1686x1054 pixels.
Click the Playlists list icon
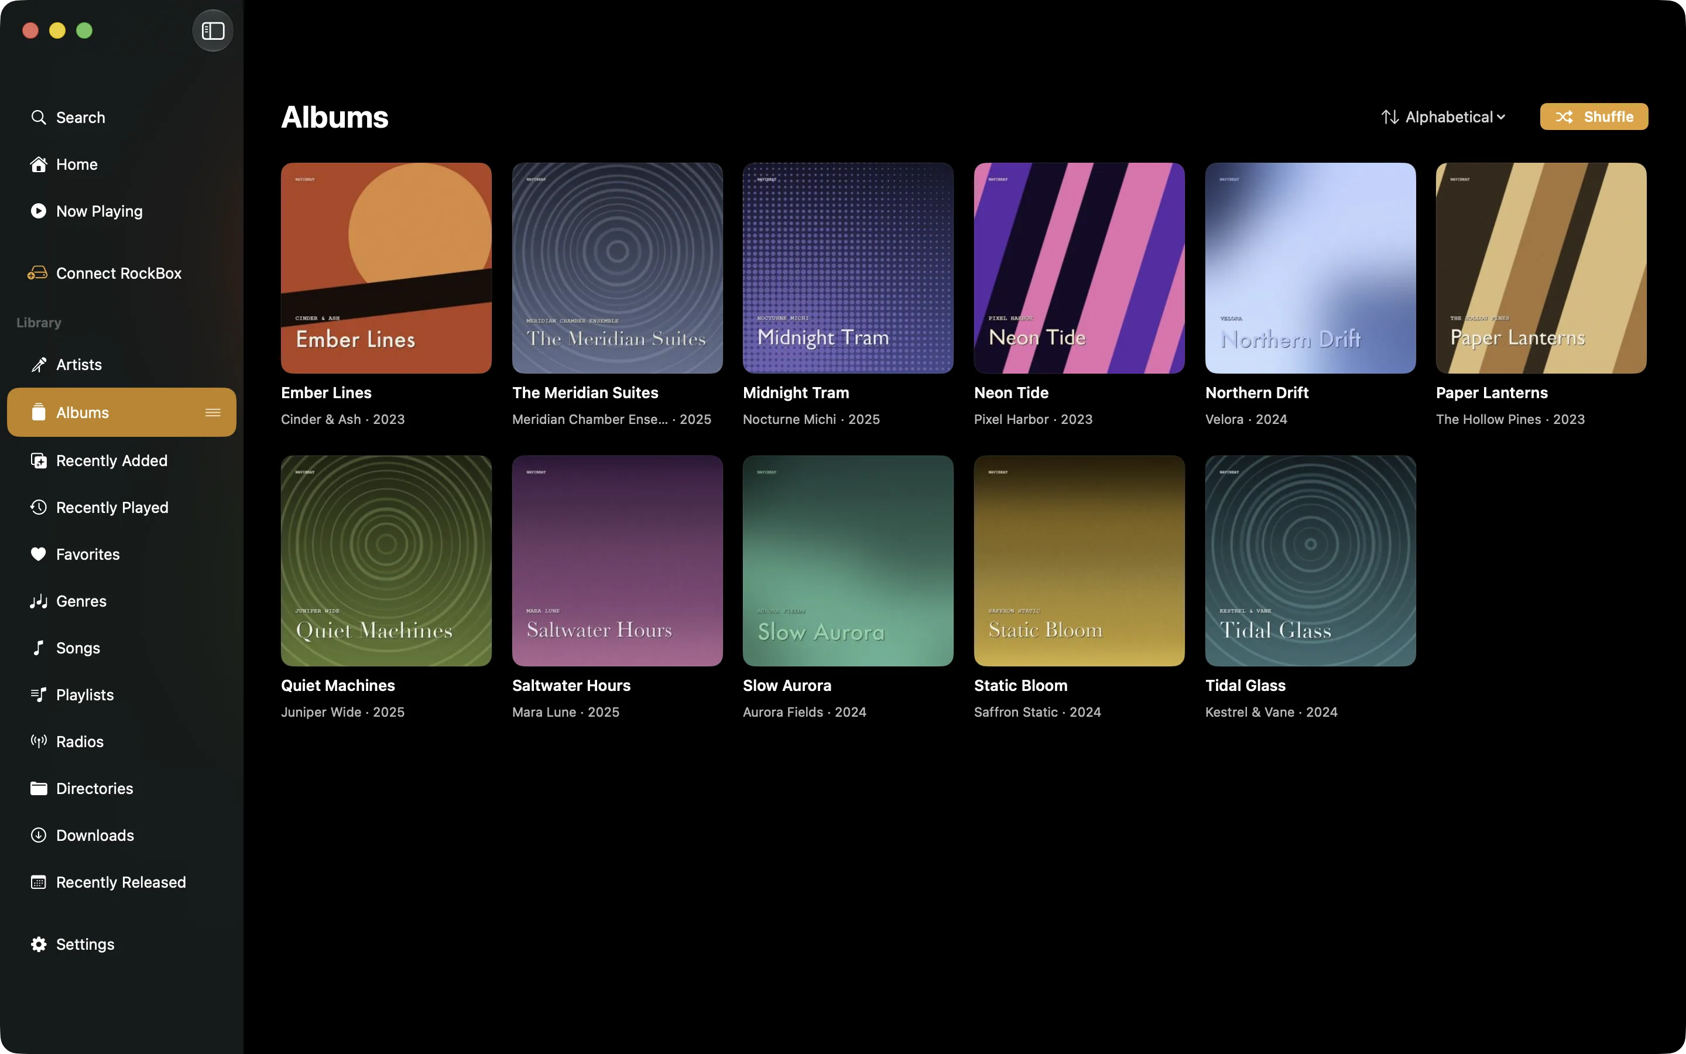[x=38, y=694]
